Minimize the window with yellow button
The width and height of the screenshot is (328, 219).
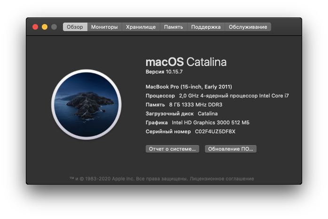pos(45,27)
